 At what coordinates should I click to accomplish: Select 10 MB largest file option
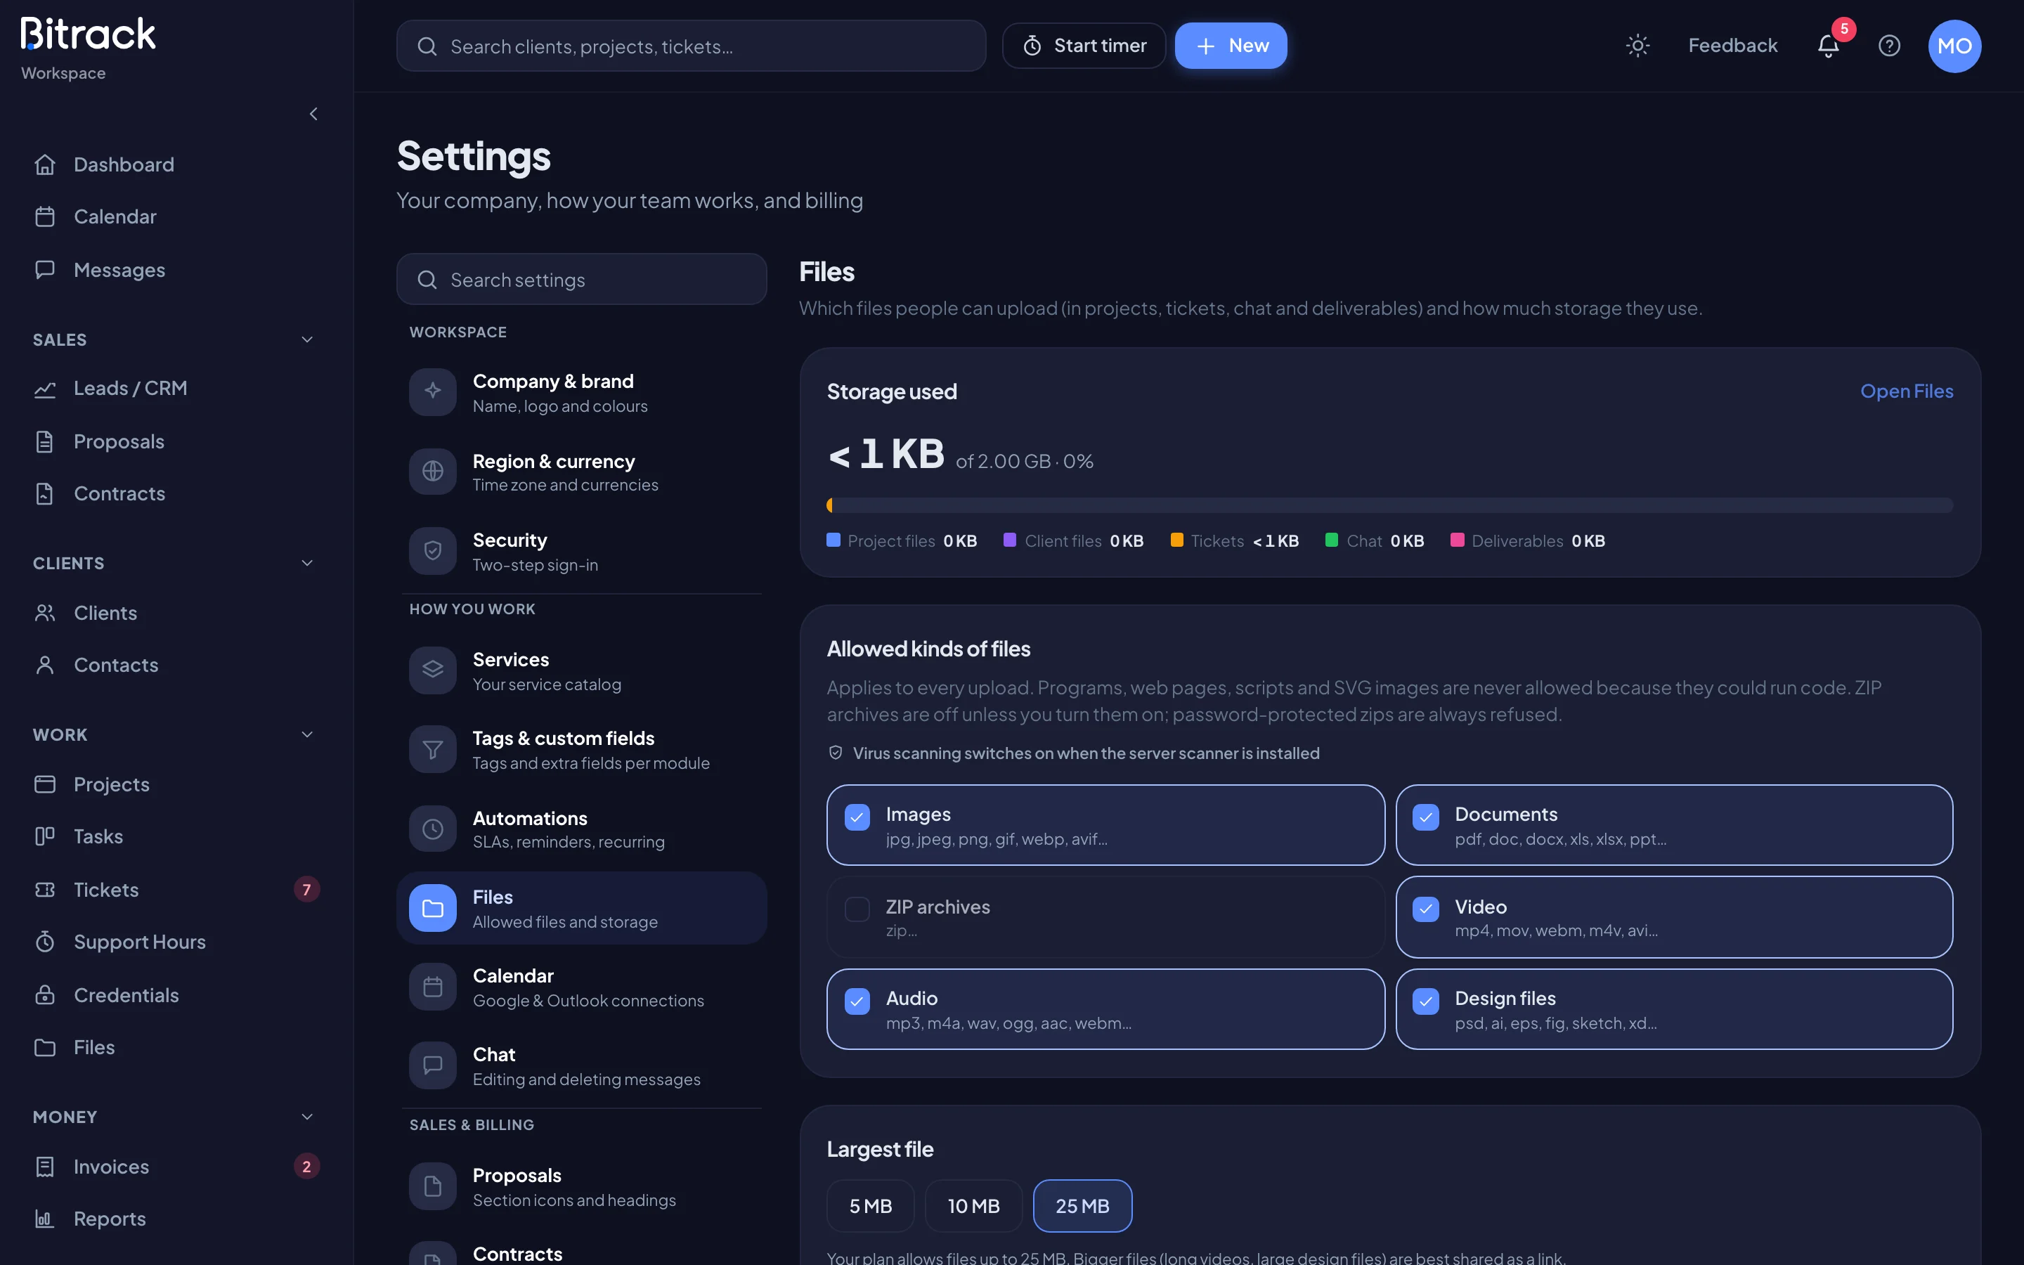973,1205
